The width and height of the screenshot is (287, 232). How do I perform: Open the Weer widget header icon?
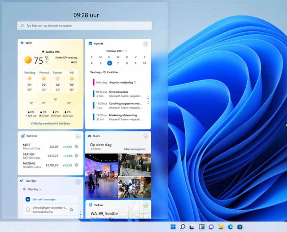pyautogui.click(x=22, y=43)
